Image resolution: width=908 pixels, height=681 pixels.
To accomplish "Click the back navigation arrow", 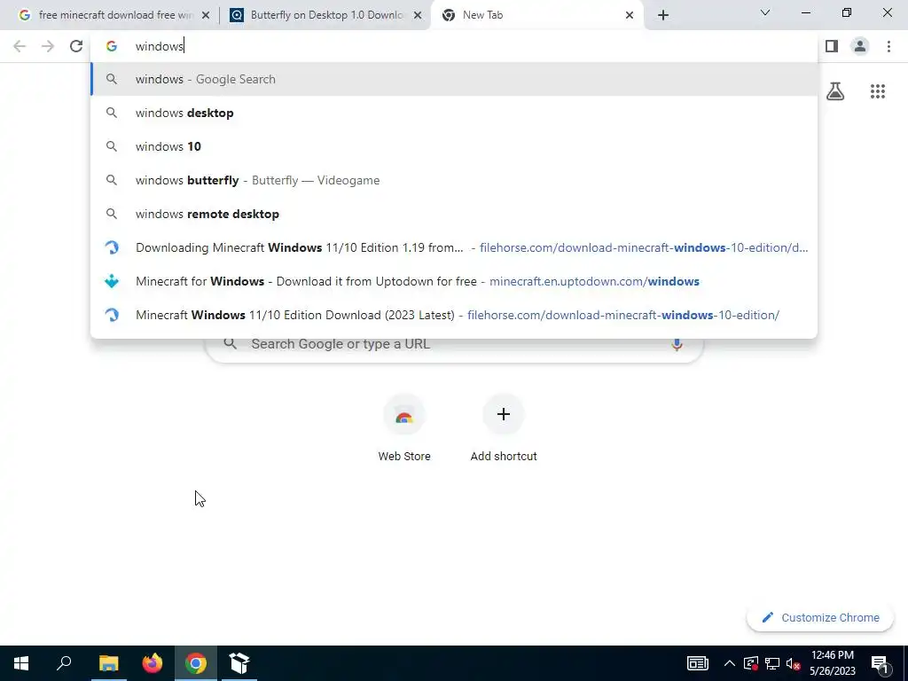I will click(20, 46).
